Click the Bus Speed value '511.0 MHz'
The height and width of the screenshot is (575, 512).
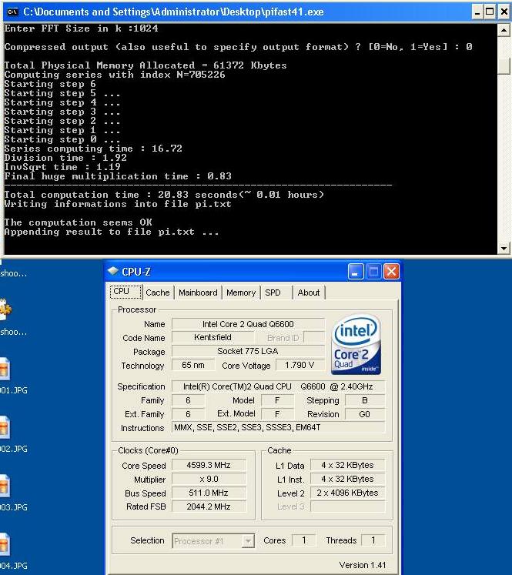[209, 493]
